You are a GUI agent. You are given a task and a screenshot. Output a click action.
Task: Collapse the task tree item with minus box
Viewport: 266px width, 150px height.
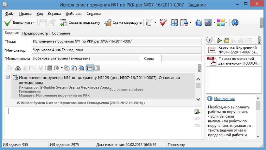click(7, 77)
